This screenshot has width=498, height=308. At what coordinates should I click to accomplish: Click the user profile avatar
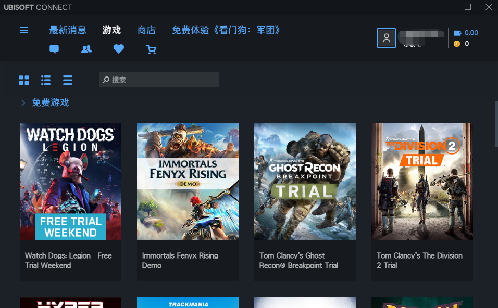click(386, 38)
